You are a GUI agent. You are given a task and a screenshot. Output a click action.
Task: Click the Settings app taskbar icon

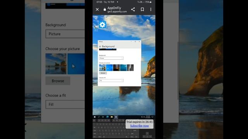point(116,117)
